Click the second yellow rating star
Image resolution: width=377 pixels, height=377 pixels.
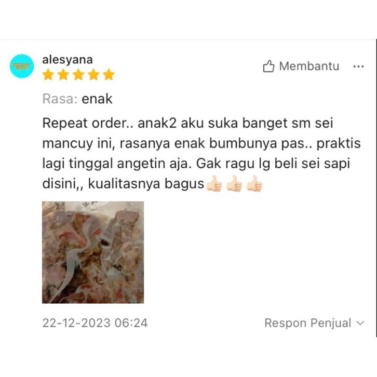63,74
